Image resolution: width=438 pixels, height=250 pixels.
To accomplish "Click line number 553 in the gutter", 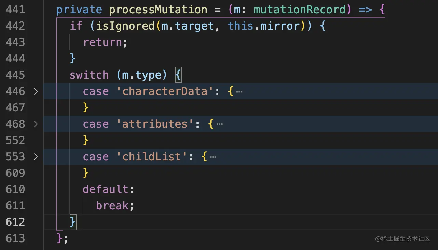I will tap(15, 157).
